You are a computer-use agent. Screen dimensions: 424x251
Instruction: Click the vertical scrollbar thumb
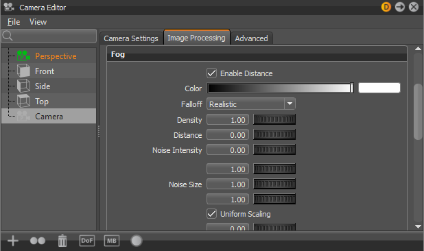[x=418, y=112]
